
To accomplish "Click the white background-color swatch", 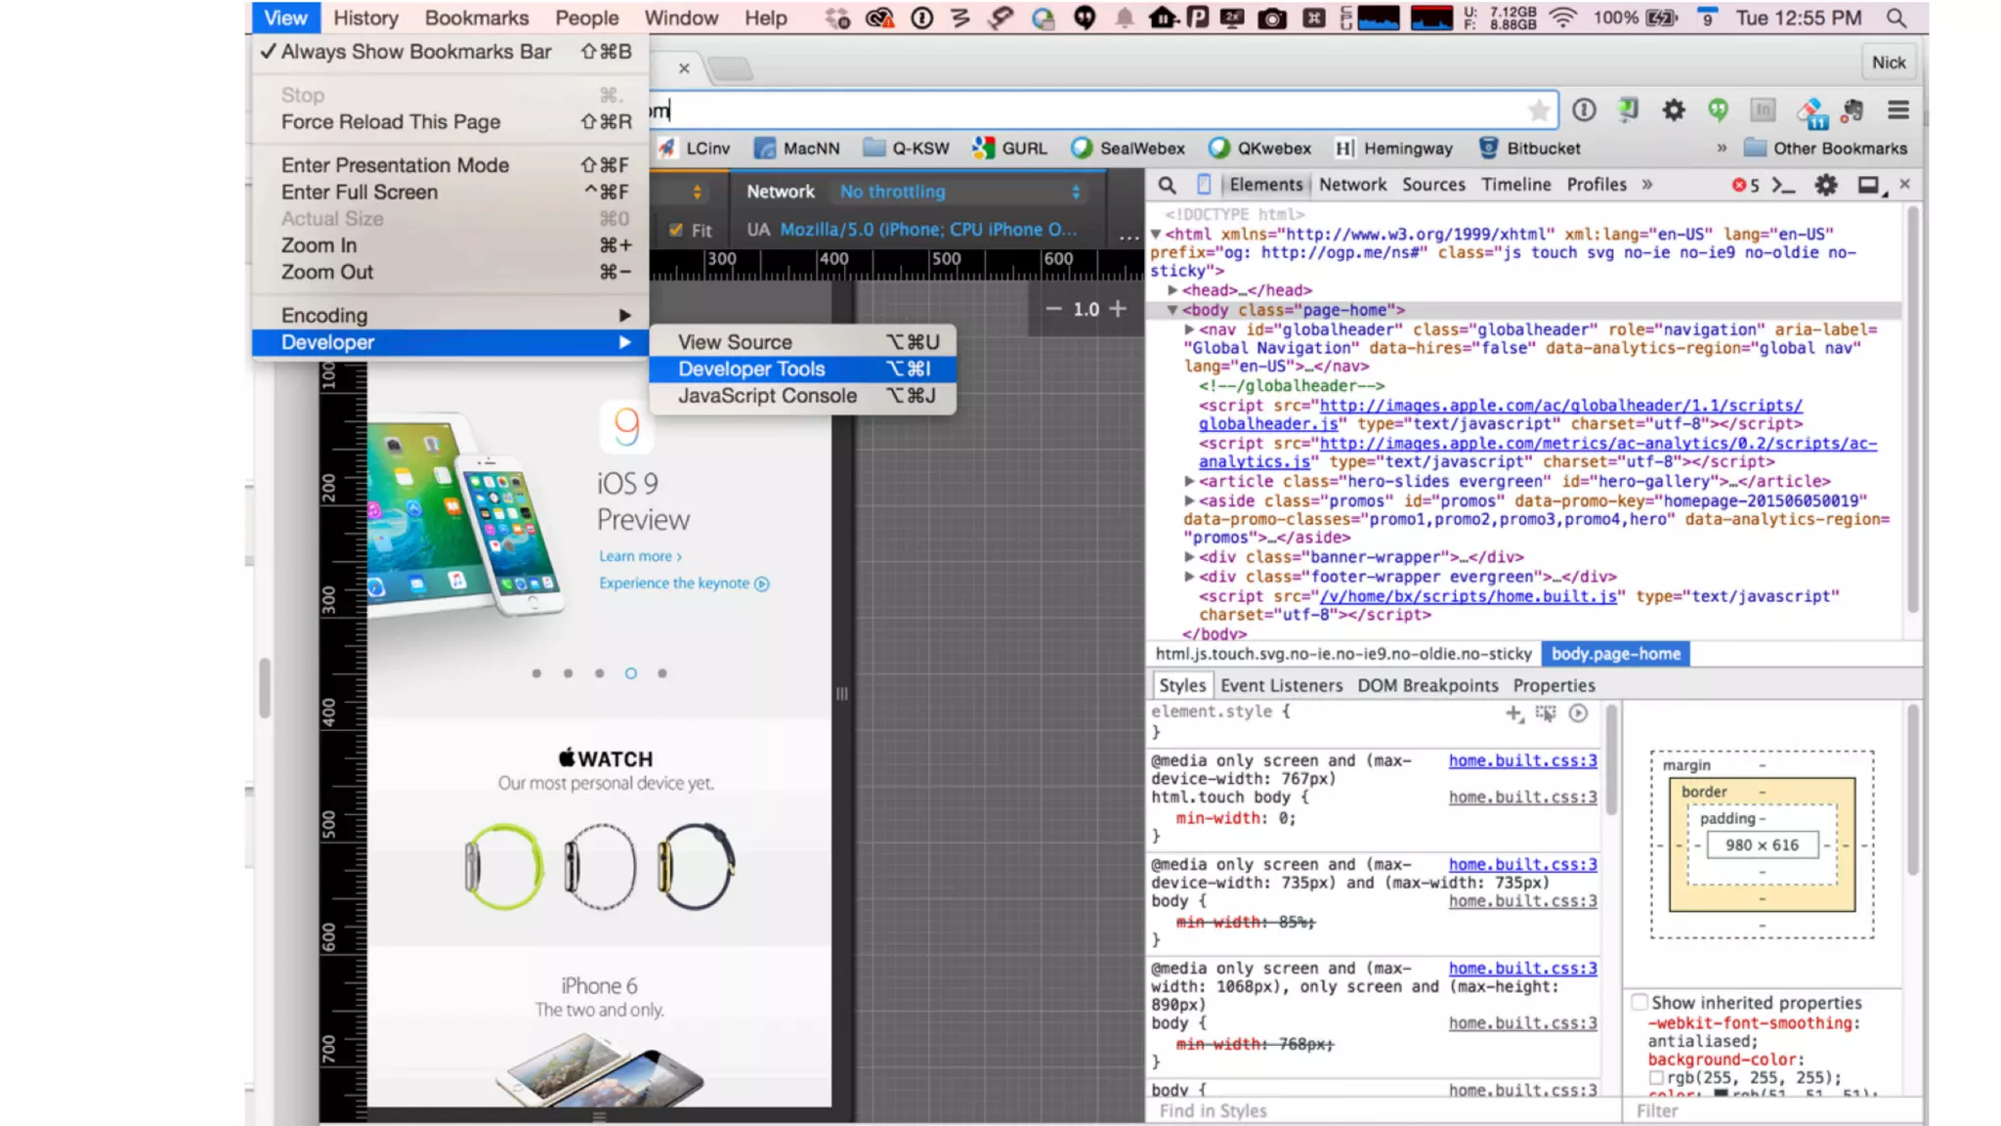I will (1656, 1077).
